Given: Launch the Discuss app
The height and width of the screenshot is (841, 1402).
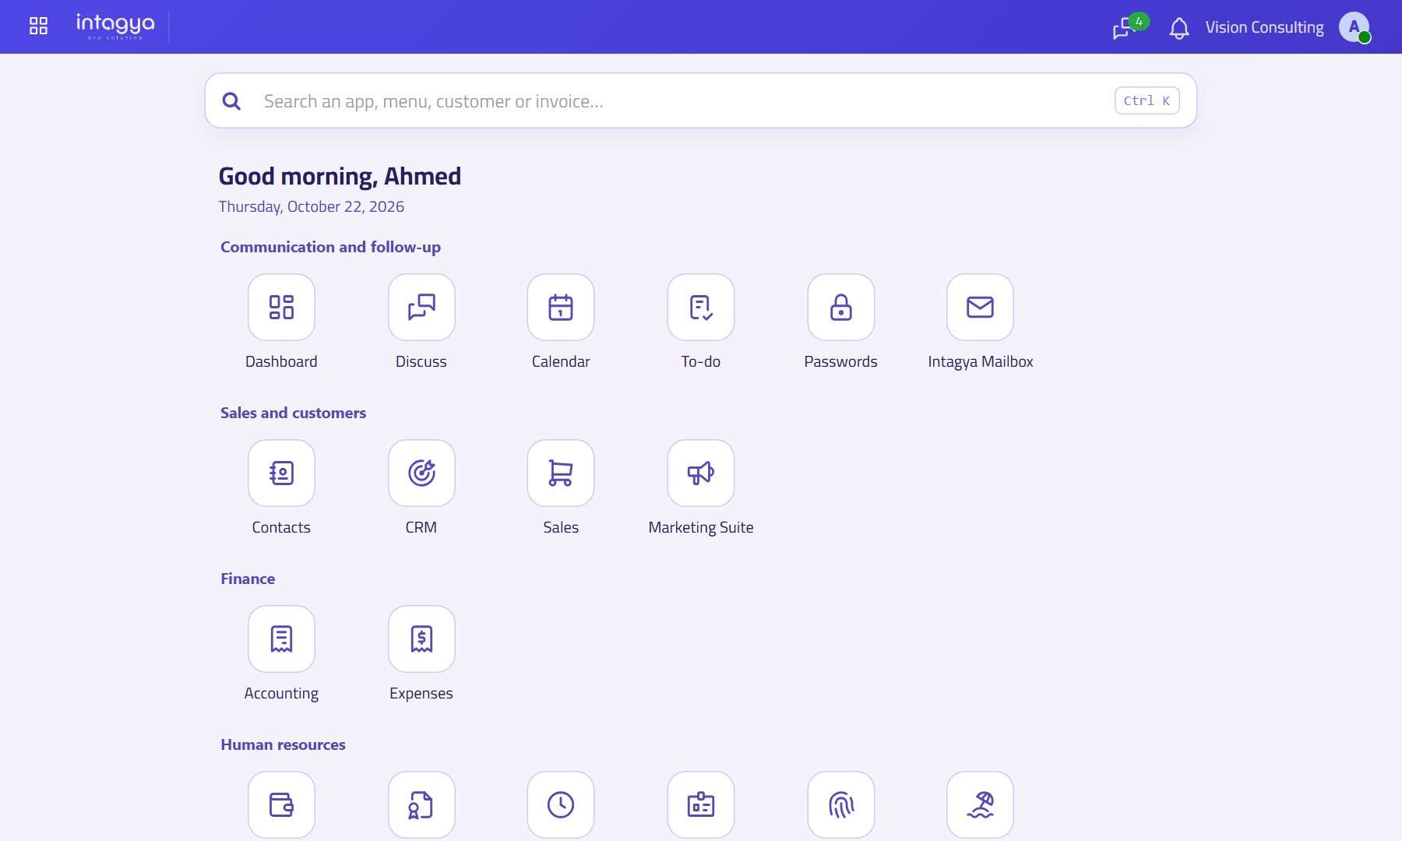Looking at the screenshot, I should tap(421, 307).
